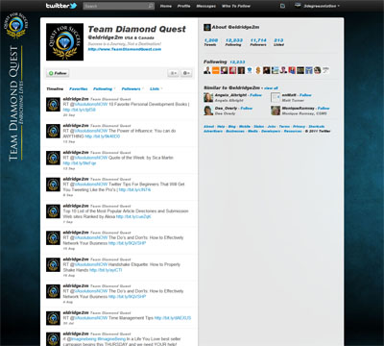
Task: Click footer Privacy link
Action: tap(300, 127)
